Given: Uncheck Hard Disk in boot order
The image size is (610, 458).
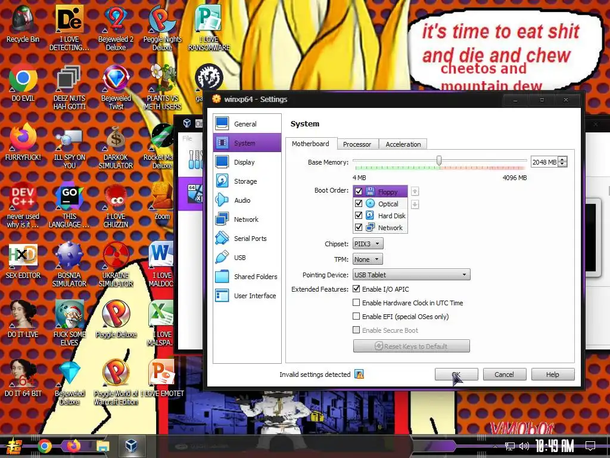Looking at the screenshot, I should (359, 215).
